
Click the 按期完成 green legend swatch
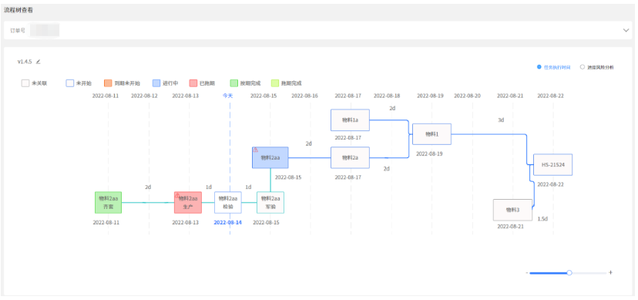[234, 83]
